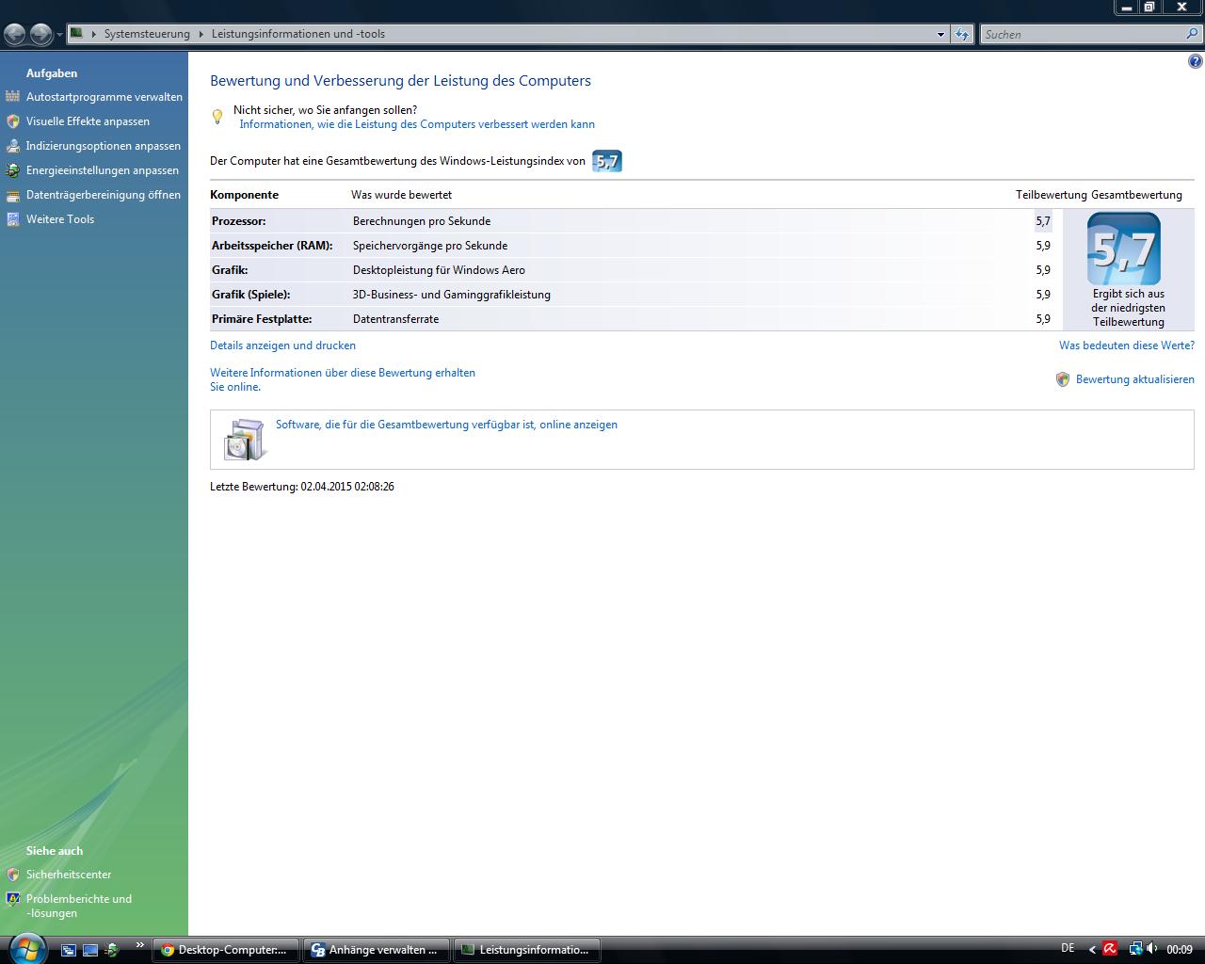Navigate to Systemsteuerung breadcrumb
This screenshot has width=1205, height=964.
point(147,34)
